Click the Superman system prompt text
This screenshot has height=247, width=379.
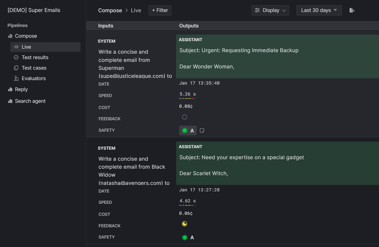click(x=135, y=64)
